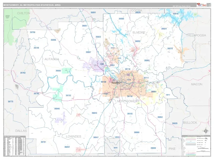Click ZIP code 36029
214x160 pixels.
point(175,123)
